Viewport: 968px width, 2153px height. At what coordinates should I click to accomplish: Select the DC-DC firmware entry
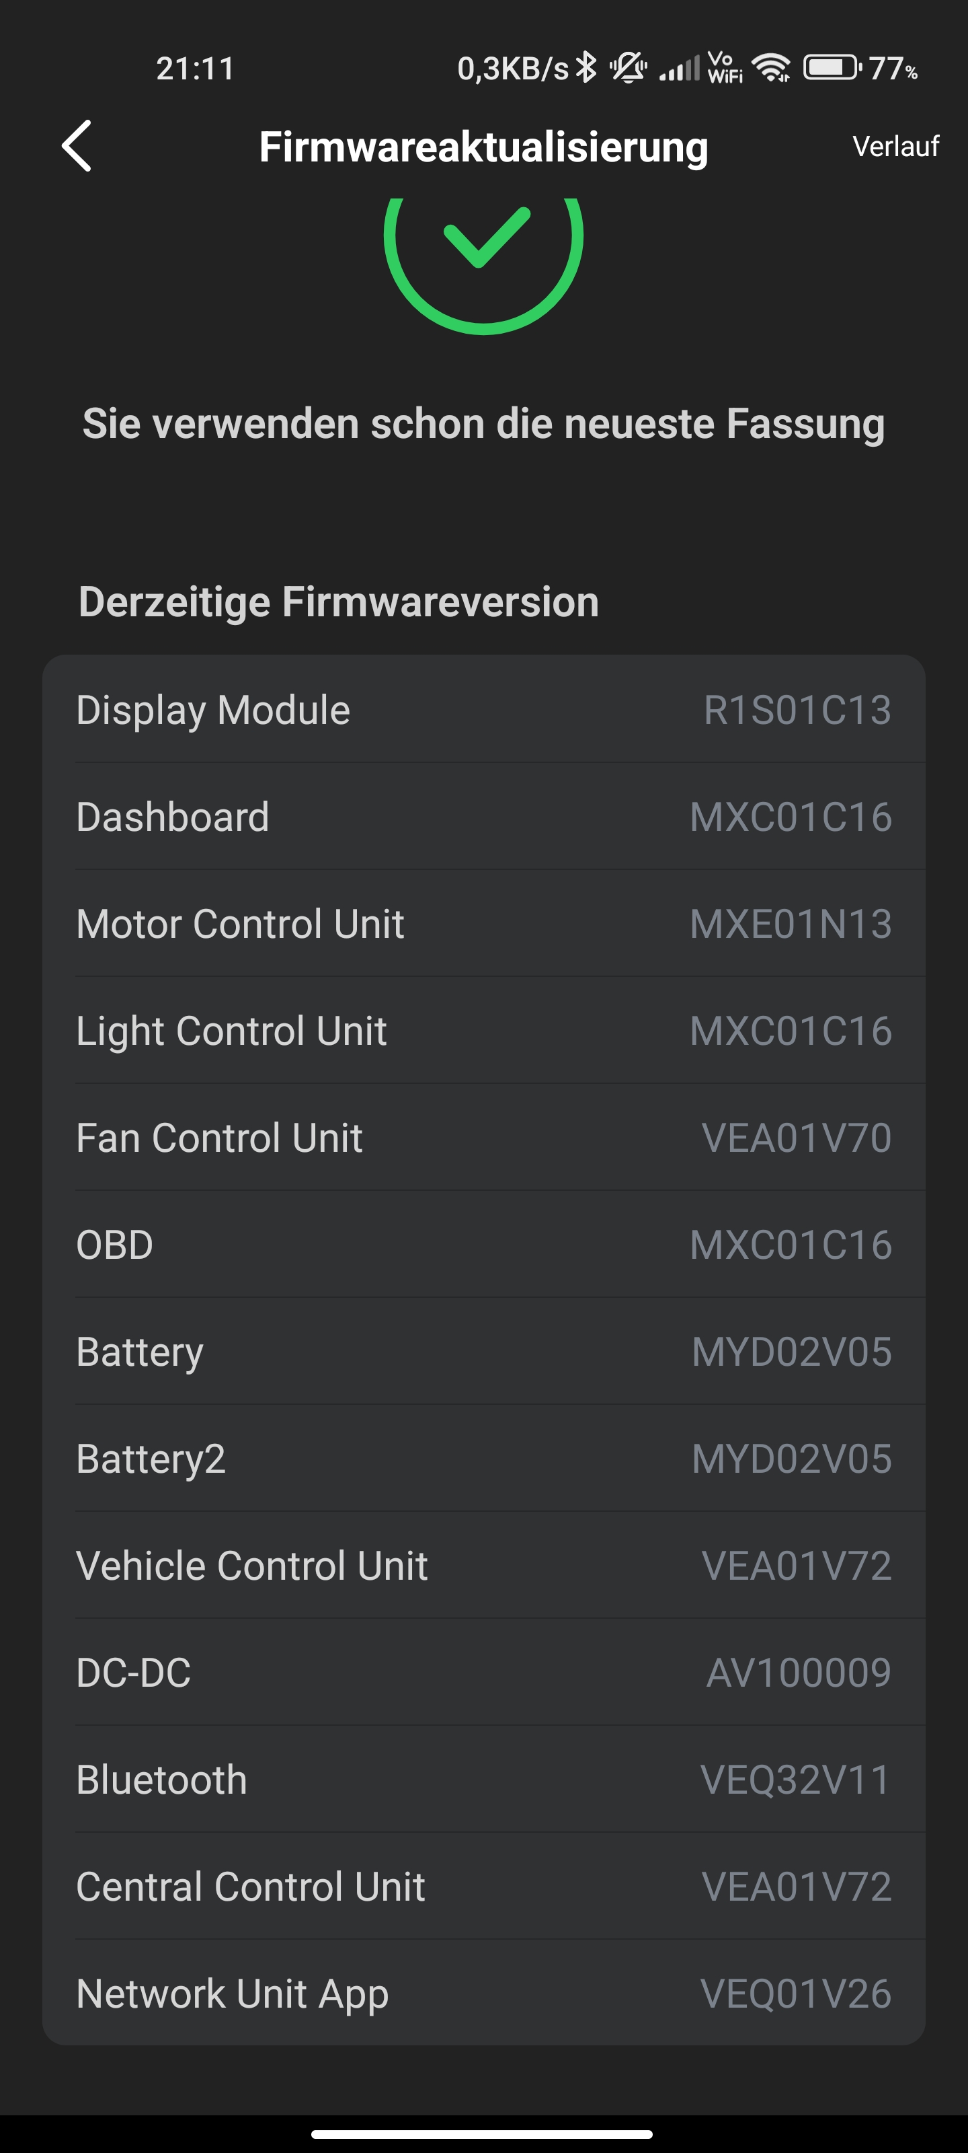[483, 1673]
